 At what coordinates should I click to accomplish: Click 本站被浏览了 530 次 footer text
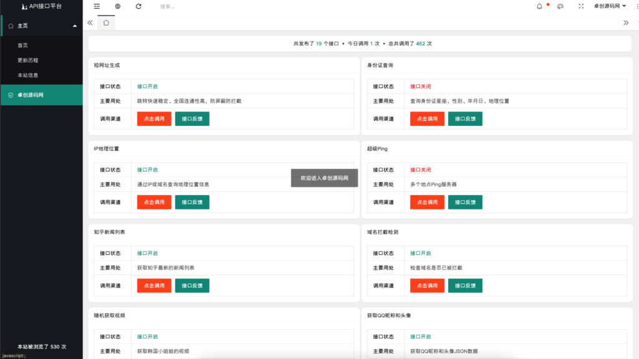tap(42, 347)
